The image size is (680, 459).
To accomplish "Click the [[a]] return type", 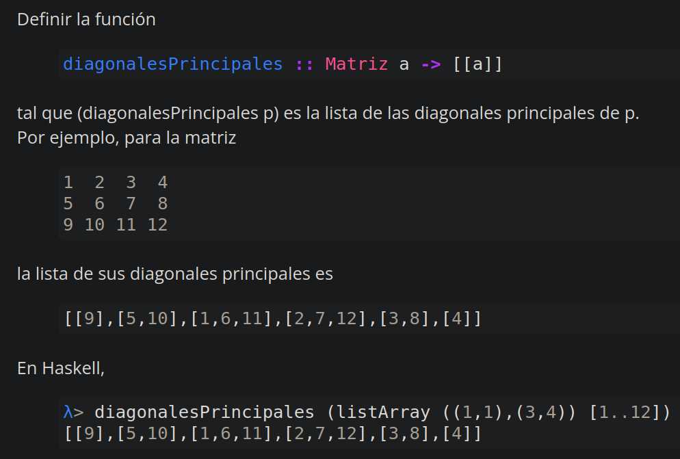I will click(x=478, y=64).
